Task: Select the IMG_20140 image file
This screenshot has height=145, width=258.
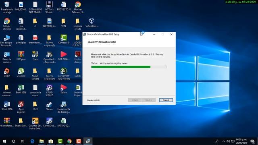Action: click(x=21, y=6)
